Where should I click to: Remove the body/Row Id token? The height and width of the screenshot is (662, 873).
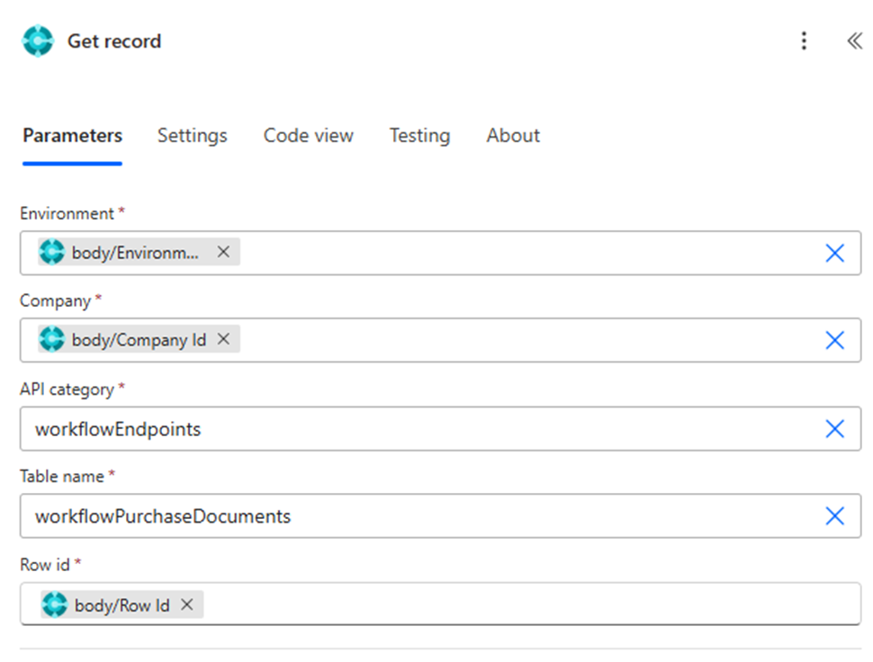click(187, 604)
